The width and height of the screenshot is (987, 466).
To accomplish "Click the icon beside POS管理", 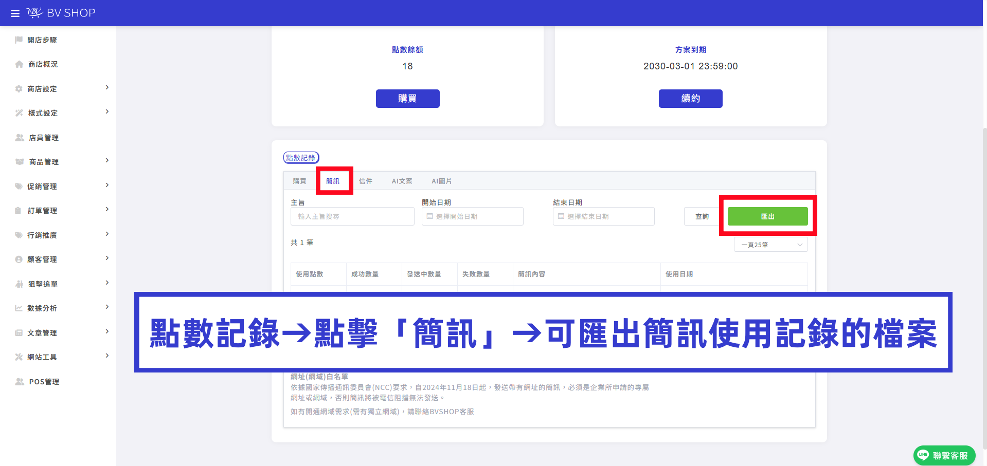I will [20, 382].
